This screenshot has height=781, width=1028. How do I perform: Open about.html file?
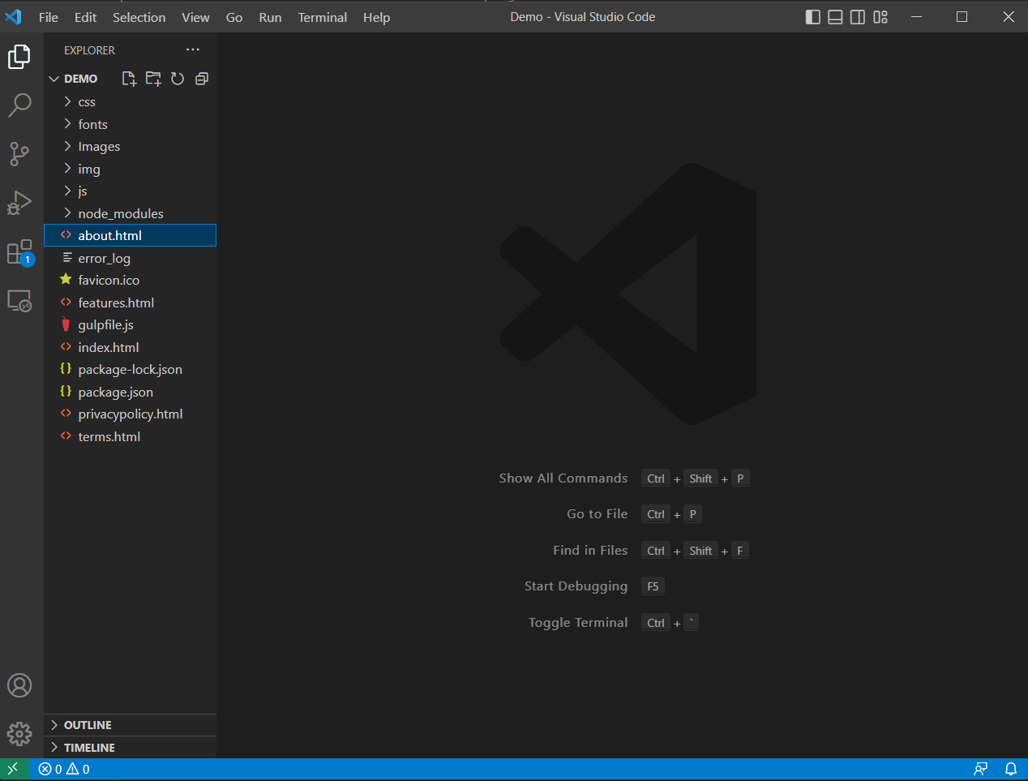point(130,235)
